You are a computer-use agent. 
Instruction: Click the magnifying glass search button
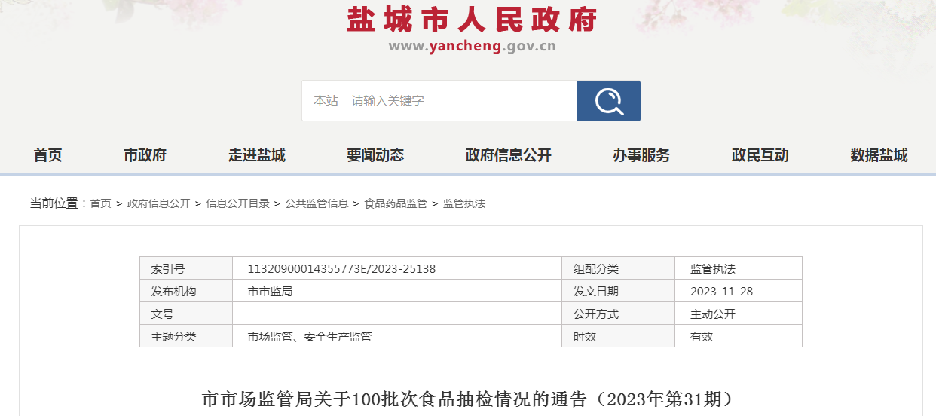coord(608,101)
